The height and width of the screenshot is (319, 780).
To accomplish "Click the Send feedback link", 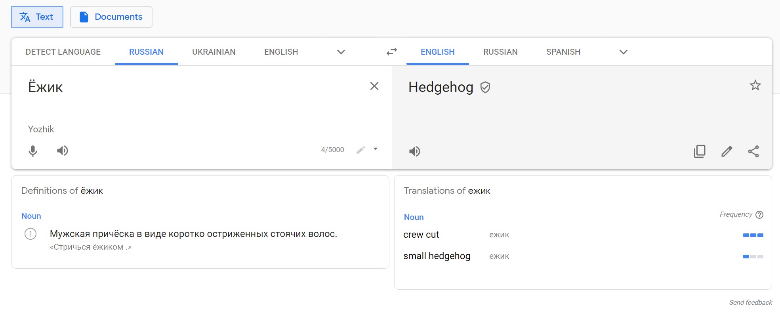I will [x=750, y=302].
